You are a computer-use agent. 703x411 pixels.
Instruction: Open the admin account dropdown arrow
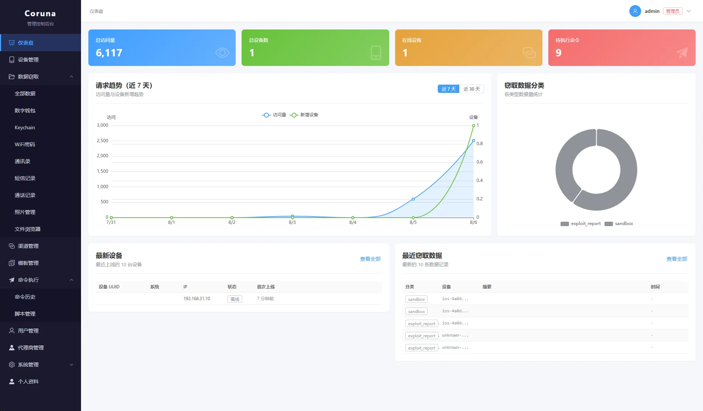(x=689, y=11)
